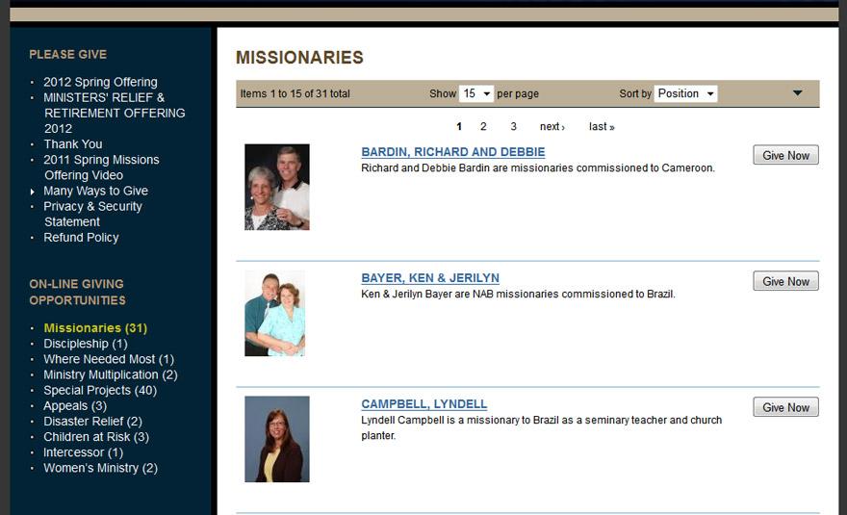Select Where Needed Most (1) category
This screenshot has width=847, height=515.
(x=109, y=359)
